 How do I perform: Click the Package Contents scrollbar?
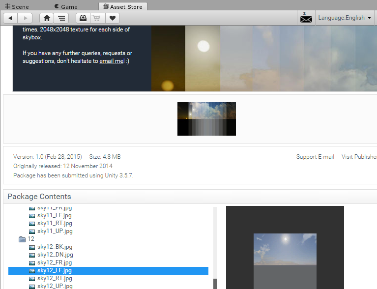[x=215, y=246]
